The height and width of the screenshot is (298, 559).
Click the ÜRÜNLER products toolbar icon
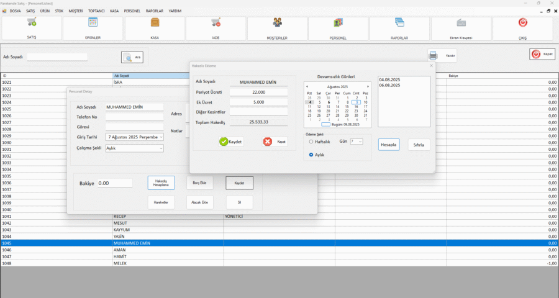(93, 23)
